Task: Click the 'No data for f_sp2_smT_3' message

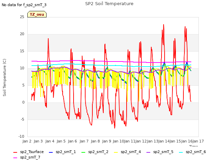Action: [24, 5]
